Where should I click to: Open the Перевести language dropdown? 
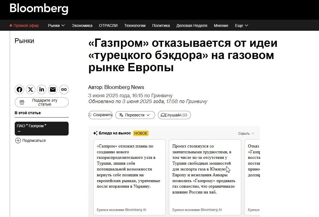[135, 115]
